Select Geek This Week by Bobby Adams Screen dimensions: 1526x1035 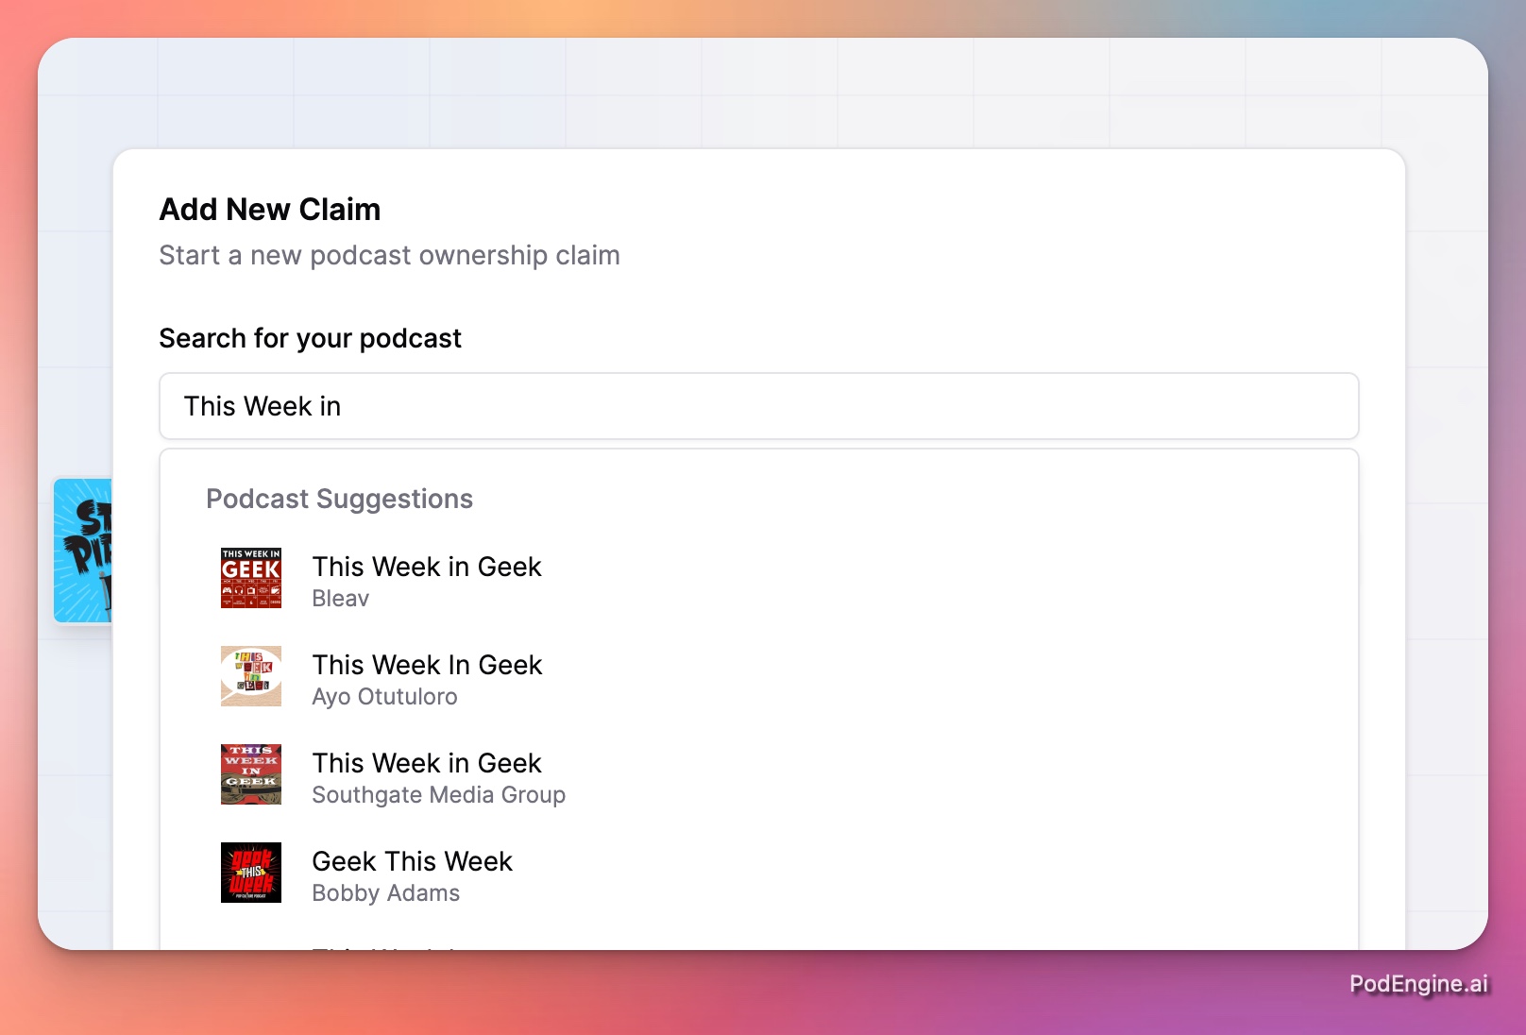pyautogui.click(x=758, y=874)
